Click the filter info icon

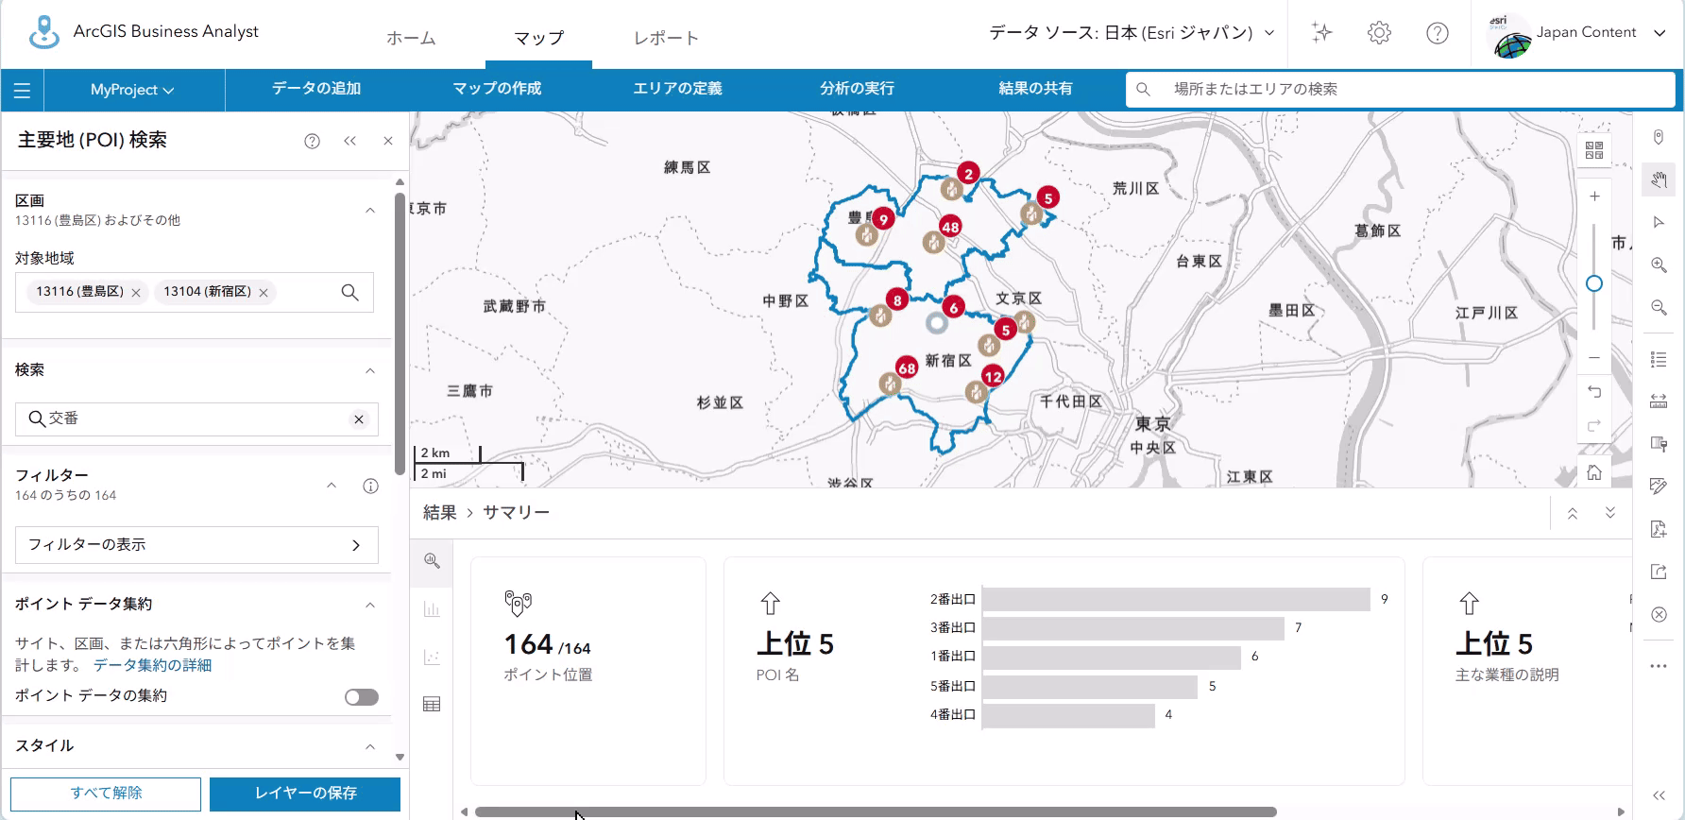pos(370,486)
